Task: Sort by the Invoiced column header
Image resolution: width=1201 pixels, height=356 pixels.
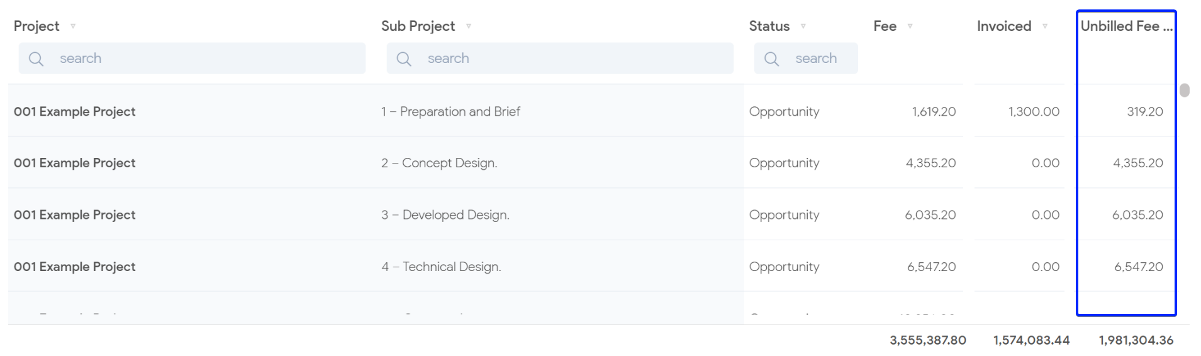Action: click(x=1003, y=26)
